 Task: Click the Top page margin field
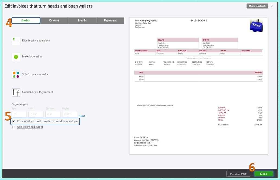pos(19,114)
